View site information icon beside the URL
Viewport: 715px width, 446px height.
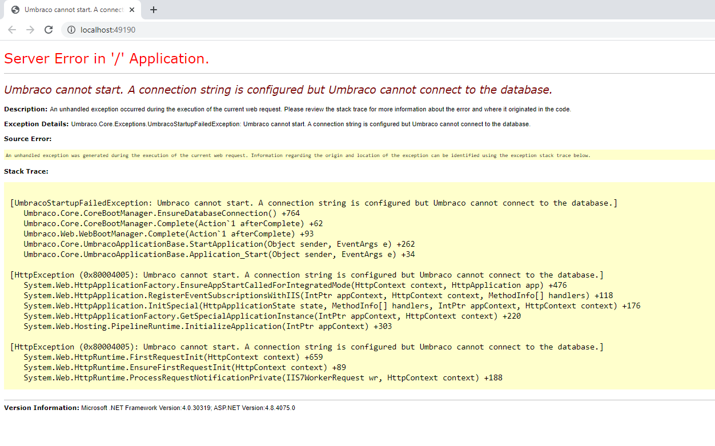[71, 30]
